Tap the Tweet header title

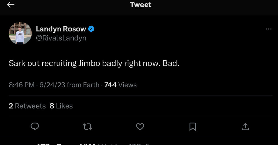[141, 5]
